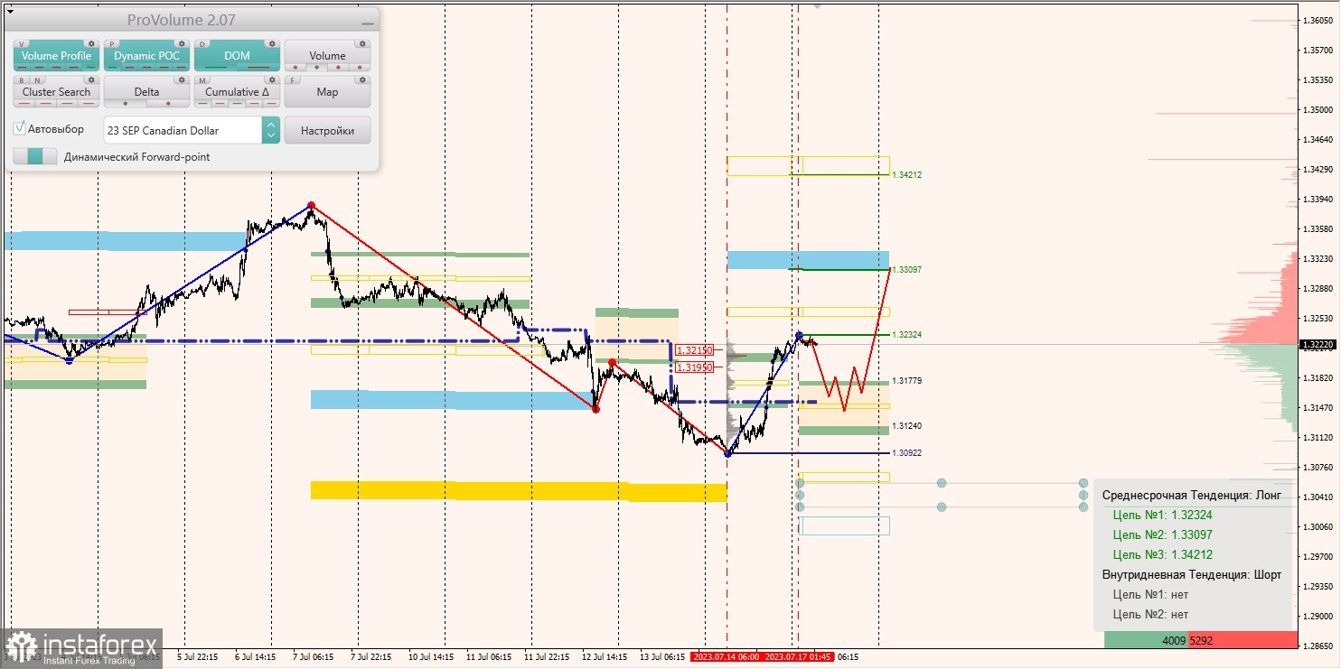This screenshot has width=1341, height=669.
Task: Toggle the Dynamic POC indicator
Action: [x=146, y=56]
